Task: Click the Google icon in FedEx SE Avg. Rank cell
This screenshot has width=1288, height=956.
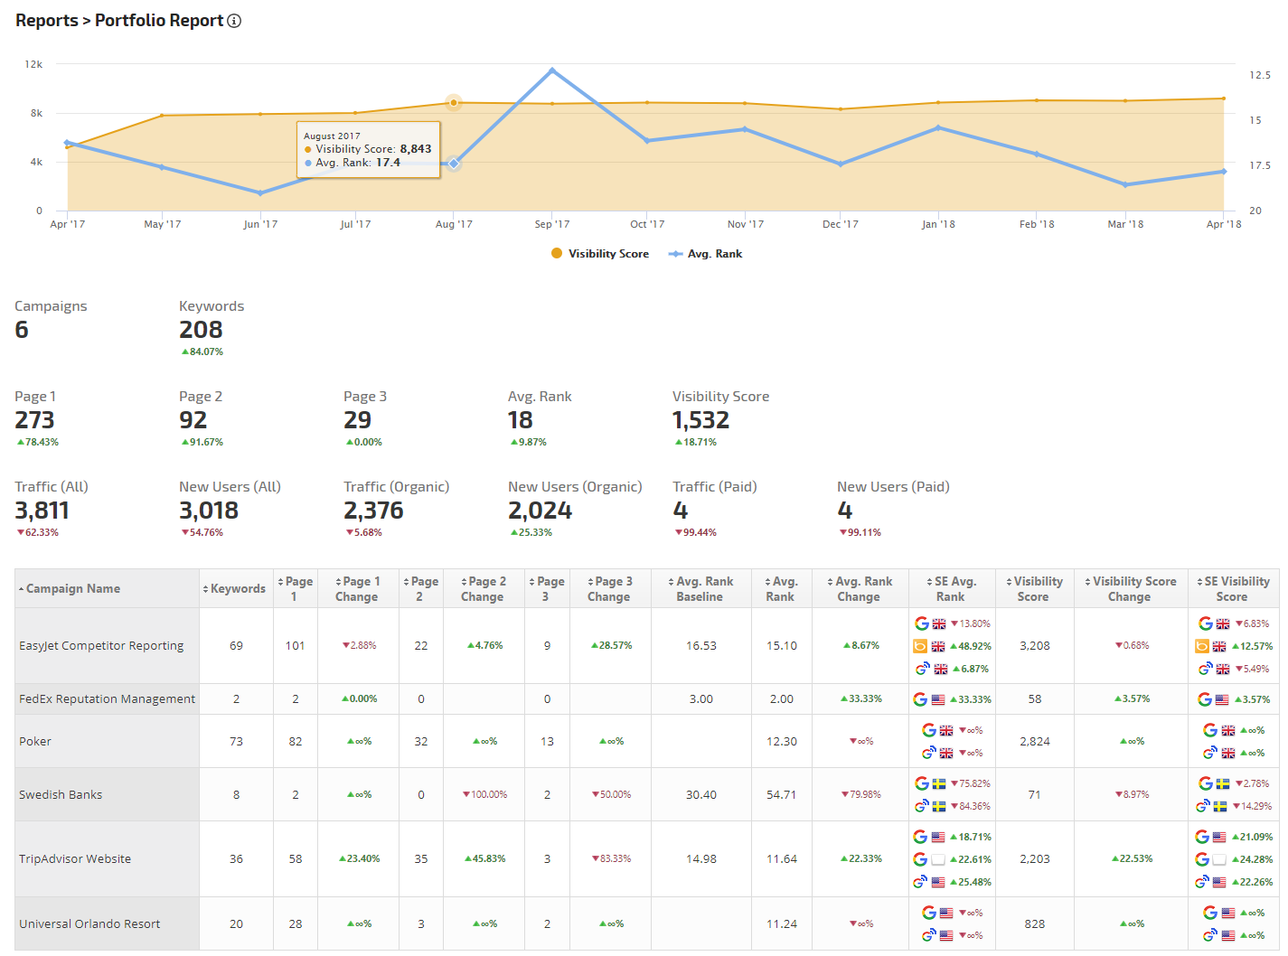Action: tap(920, 699)
